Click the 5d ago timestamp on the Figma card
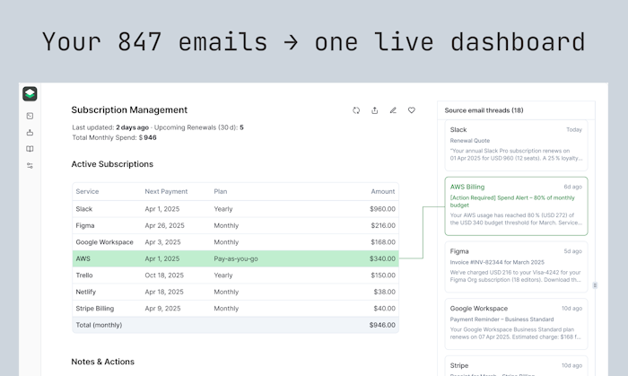The height and width of the screenshot is (376, 628). (x=572, y=251)
